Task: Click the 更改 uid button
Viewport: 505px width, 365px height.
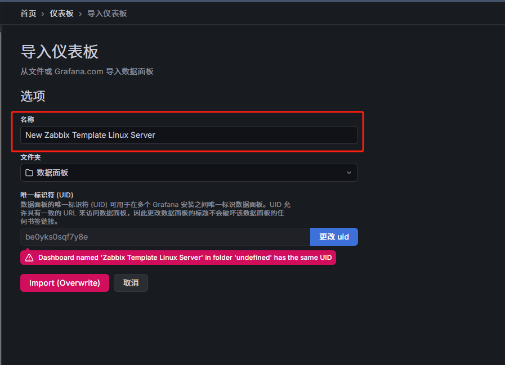Action: pos(334,237)
